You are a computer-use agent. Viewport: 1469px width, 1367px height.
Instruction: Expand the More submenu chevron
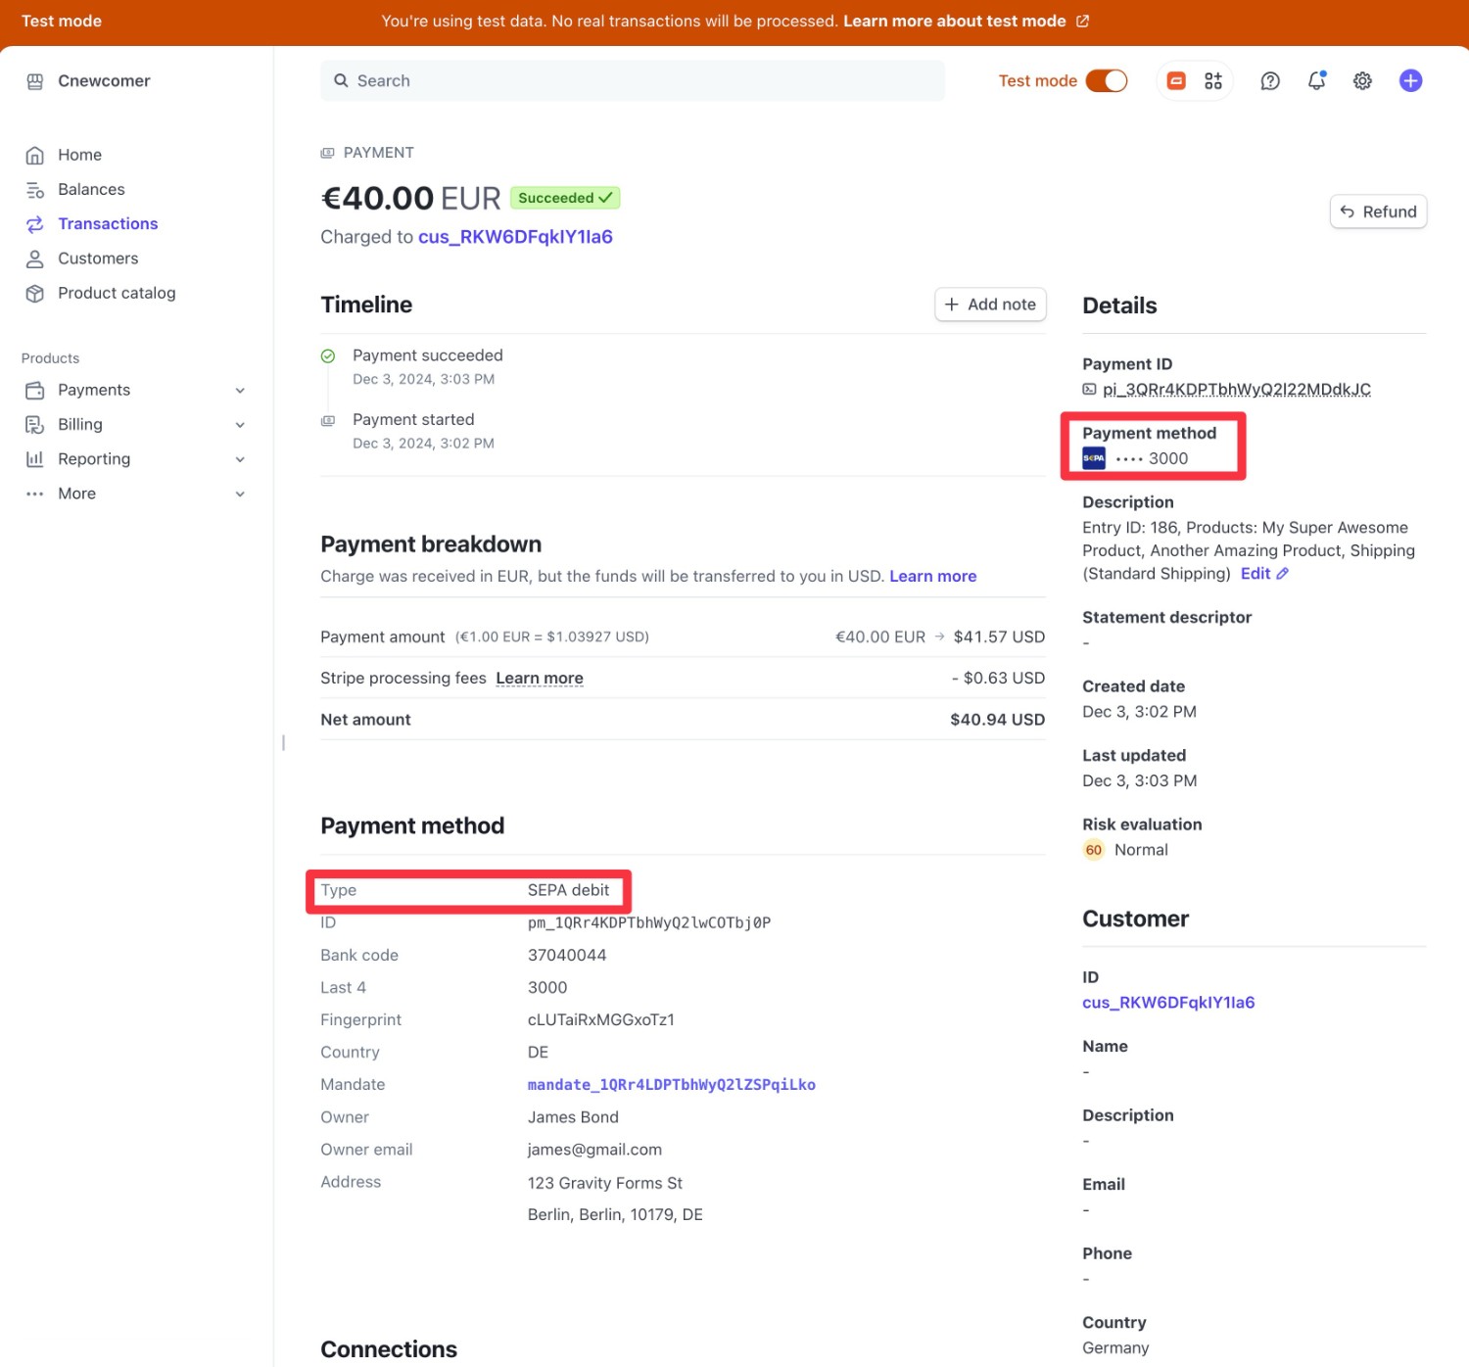coord(240,495)
